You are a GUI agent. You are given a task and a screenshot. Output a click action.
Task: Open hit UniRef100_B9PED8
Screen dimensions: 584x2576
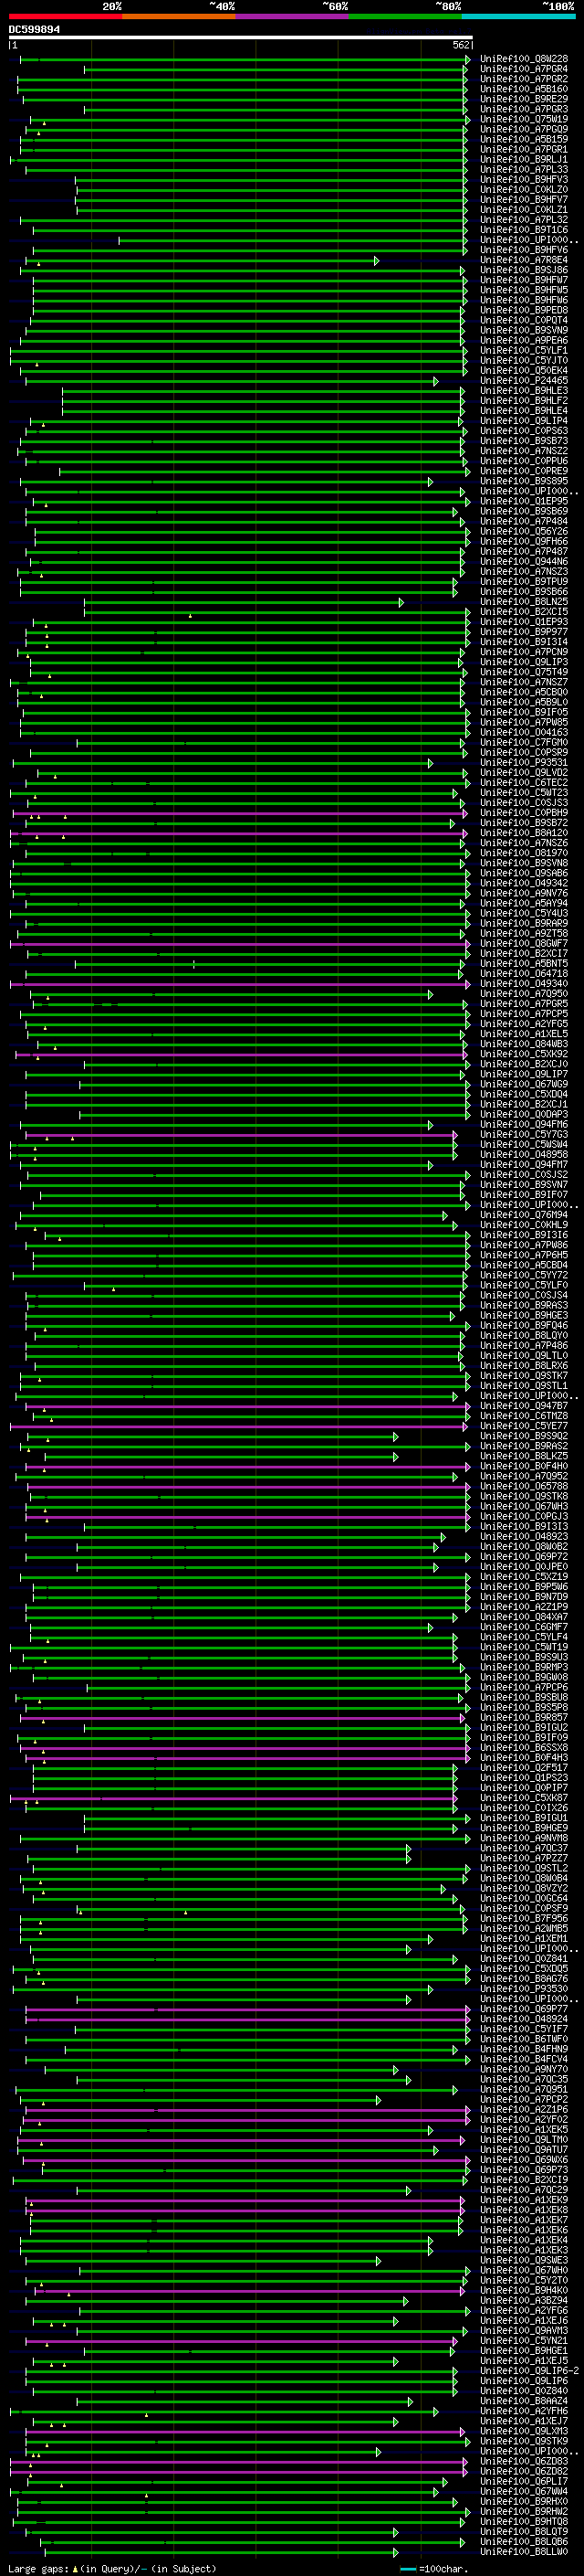524,310
